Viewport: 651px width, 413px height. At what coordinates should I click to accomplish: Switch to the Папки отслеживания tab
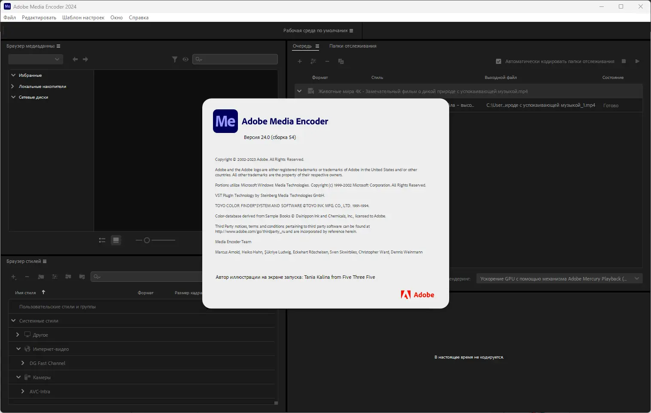[353, 46]
